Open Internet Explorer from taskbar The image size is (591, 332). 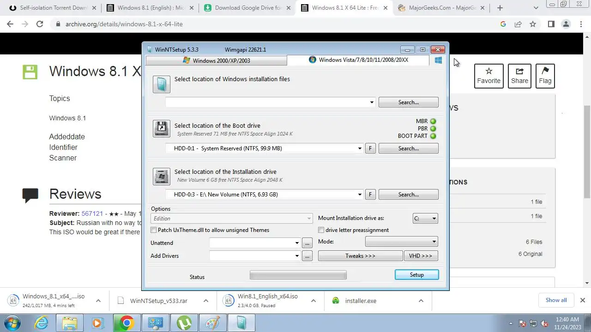coord(42,323)
